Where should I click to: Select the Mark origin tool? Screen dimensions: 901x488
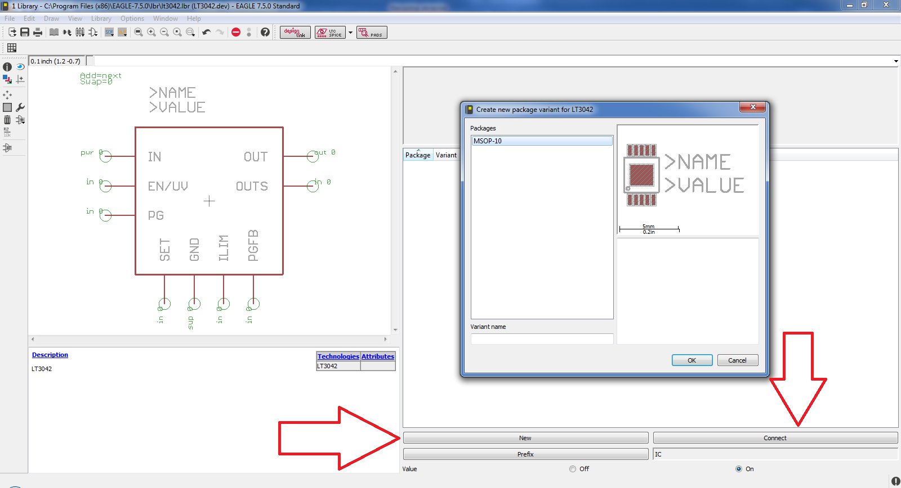coord(20,79)
